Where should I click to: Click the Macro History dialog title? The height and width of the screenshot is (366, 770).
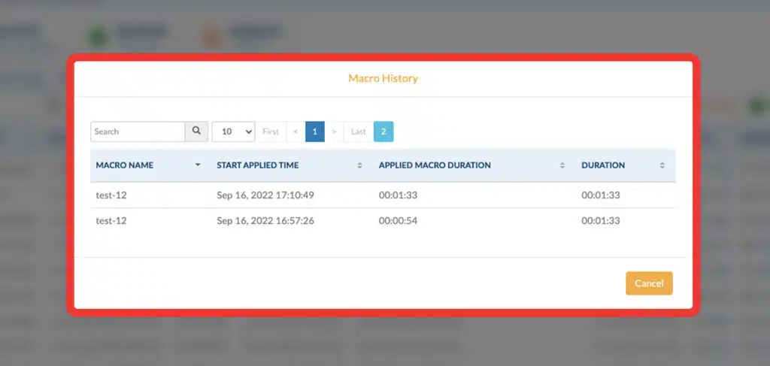383,78
